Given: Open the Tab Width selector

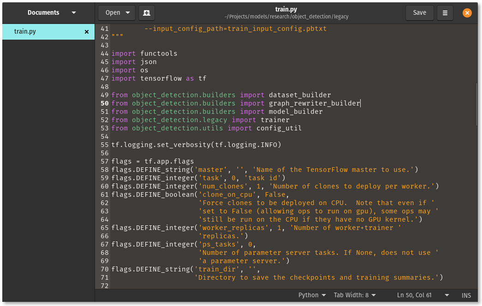Looking at the screenshot, I should click(354, 295).
